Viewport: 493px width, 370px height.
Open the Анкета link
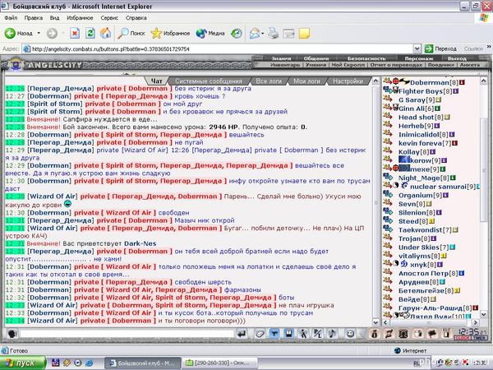470,65
